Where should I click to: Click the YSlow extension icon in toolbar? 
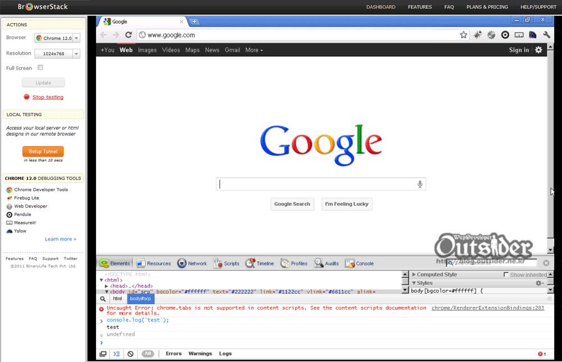coord(533,35)
